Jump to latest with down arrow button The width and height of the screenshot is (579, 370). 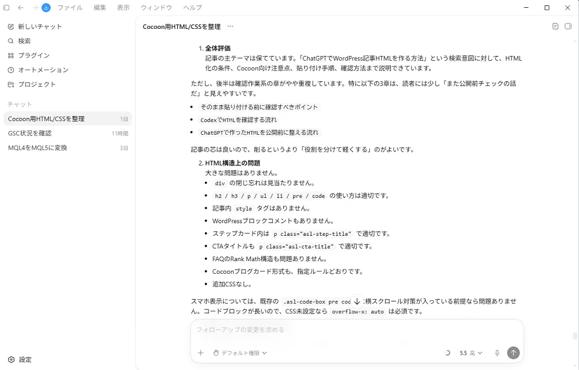click(357, 301)
